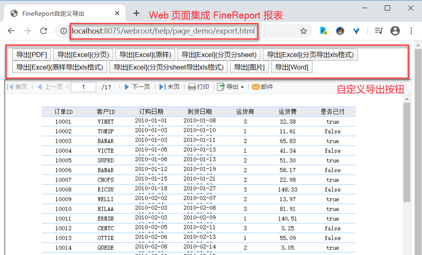Open the Chrome three-dot menu
This screenshot has width=422, height=255.
click(411, 31)
